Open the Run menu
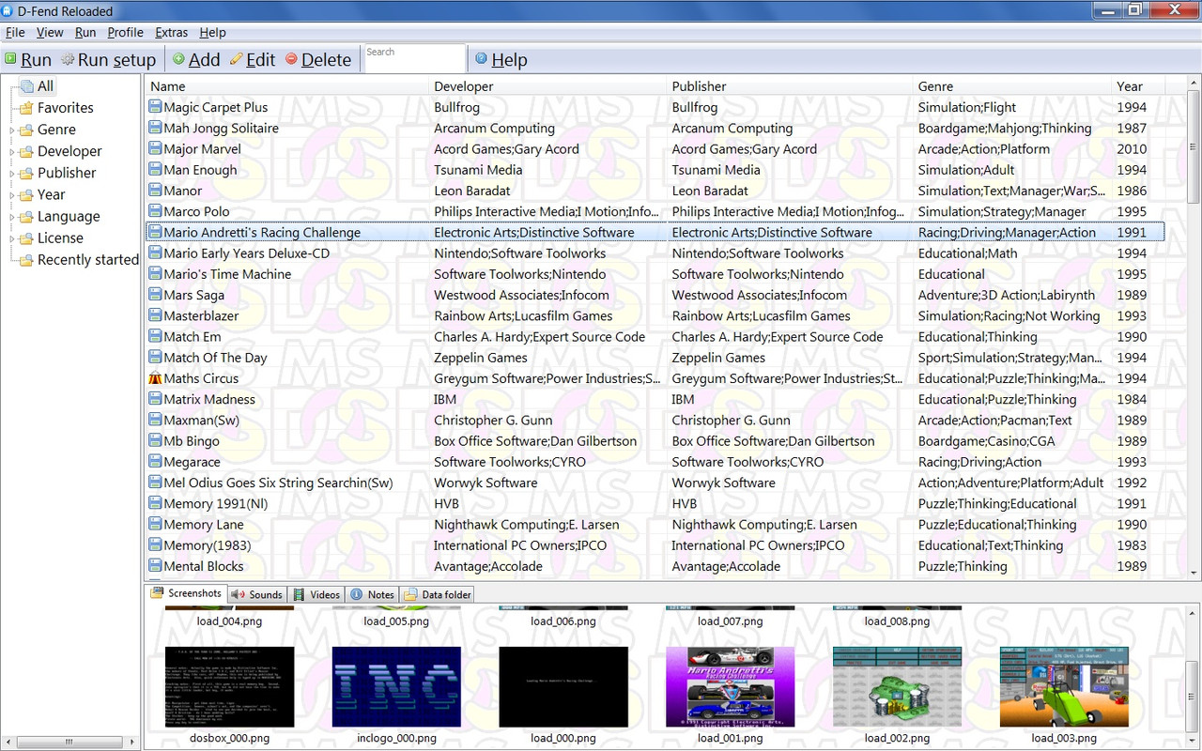 pos(85,32)
